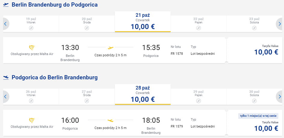
Task: Click no-flight icon under 23 paź Sobota
Action: pyautogui.click(x=254, y=28)
